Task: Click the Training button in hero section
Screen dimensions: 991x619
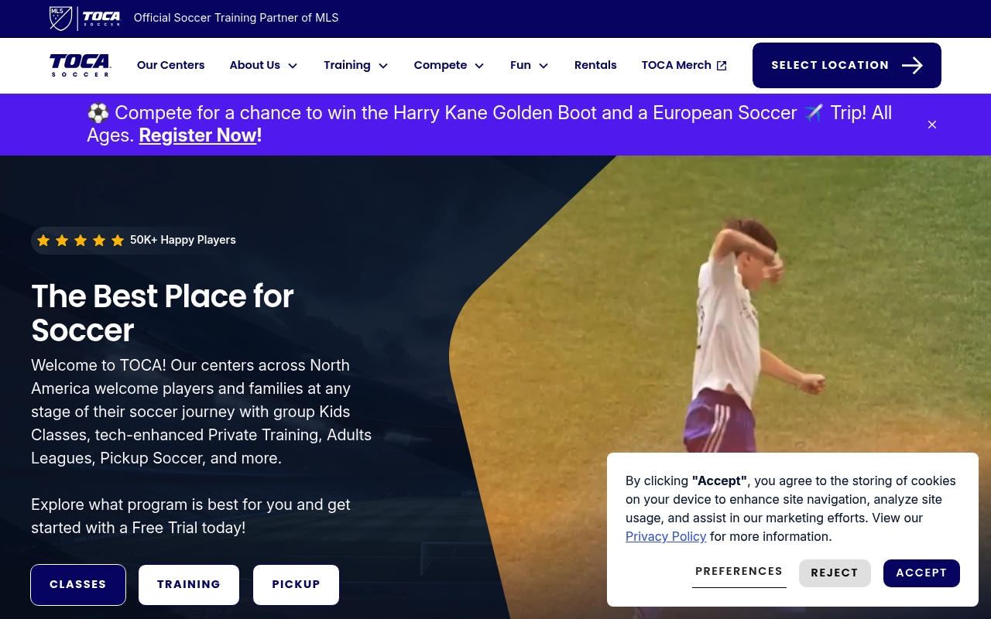Action: click(189, 585)
